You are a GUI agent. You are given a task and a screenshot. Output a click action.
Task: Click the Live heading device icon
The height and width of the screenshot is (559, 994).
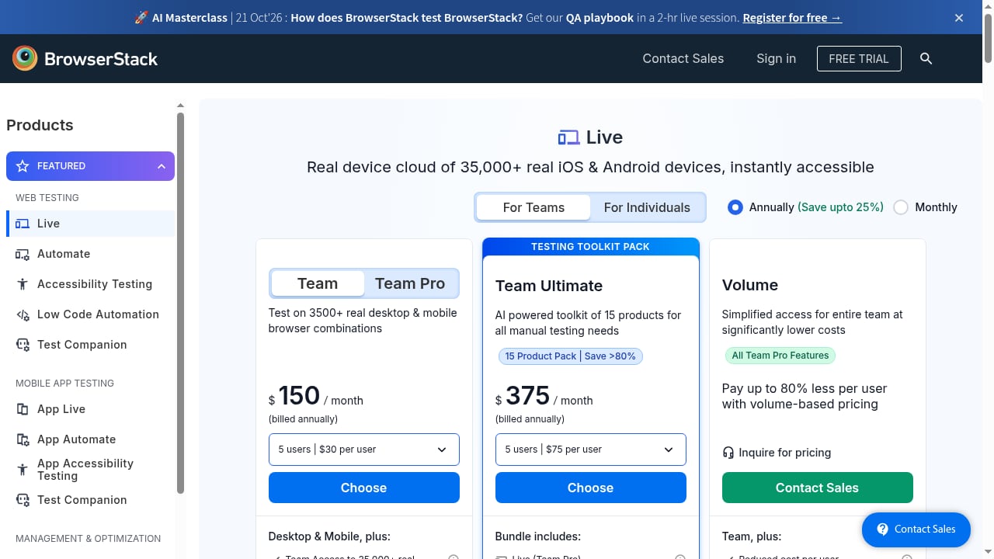click(568, 137)
